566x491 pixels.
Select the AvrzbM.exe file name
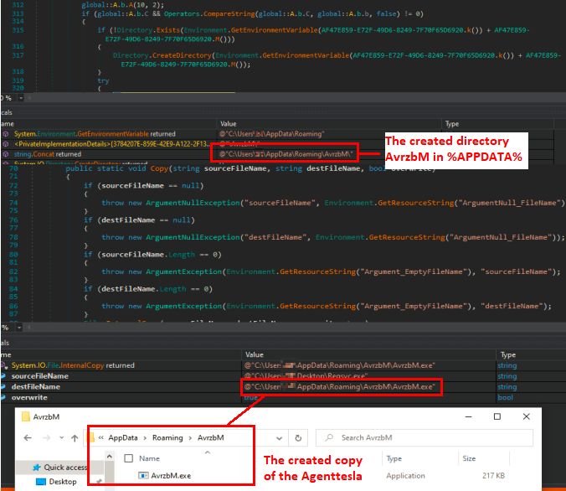(171, 475)
